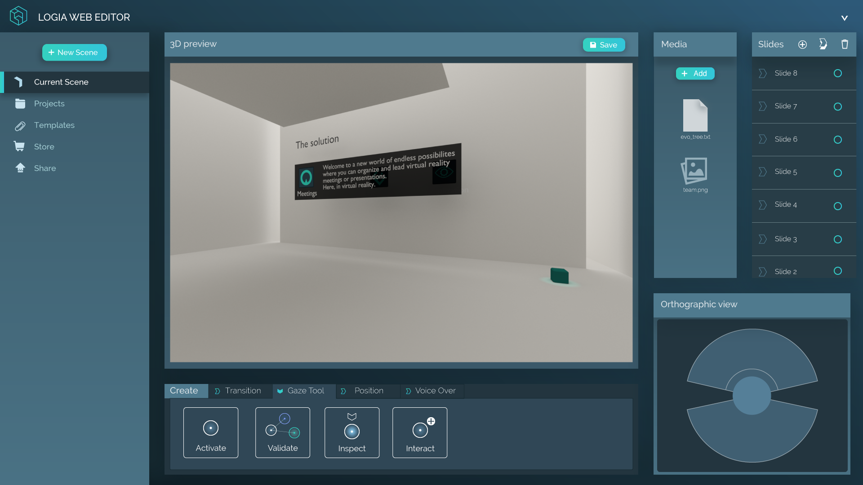The height and width of the screenshot is (485, 863).
Task: Delete slide using trash icon
Action: click(x=845, y=44)
